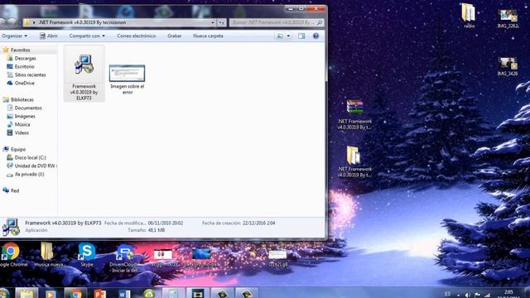Open the address bar history dropdown
Image resolution: width=530 pixels, height=298 pixels.
pyautogui.click(x=213, y=22)
